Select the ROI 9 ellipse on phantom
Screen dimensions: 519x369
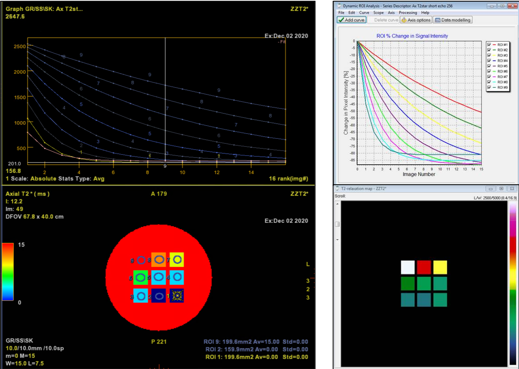point(141,260)
